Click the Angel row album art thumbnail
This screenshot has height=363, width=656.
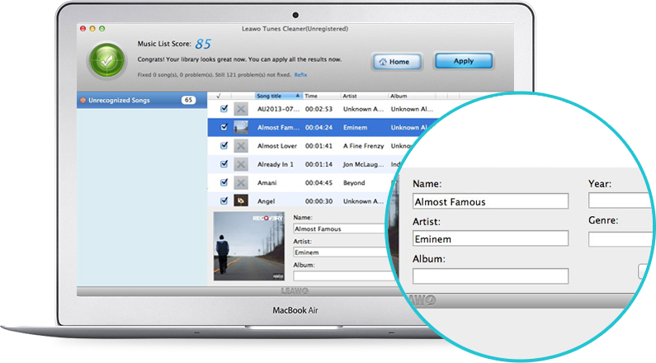(x=241, y=200)
